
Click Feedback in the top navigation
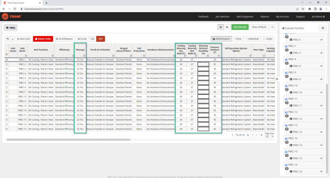[203, 16]
